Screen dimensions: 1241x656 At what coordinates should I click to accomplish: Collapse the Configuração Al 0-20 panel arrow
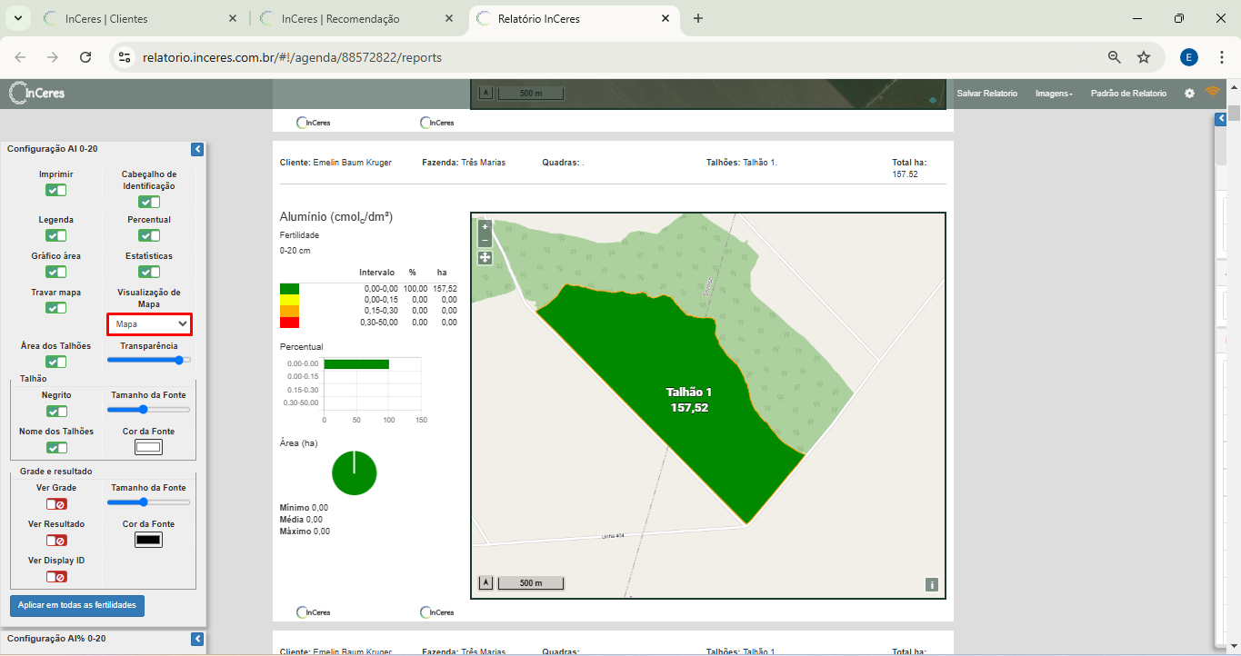197,149
